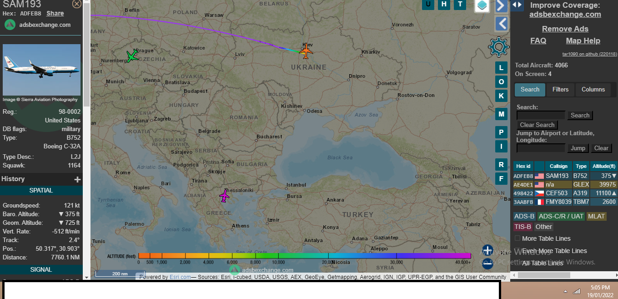Toggle the F map button
The height and width of the screenshot is (299, 618).
click(501, 178)
